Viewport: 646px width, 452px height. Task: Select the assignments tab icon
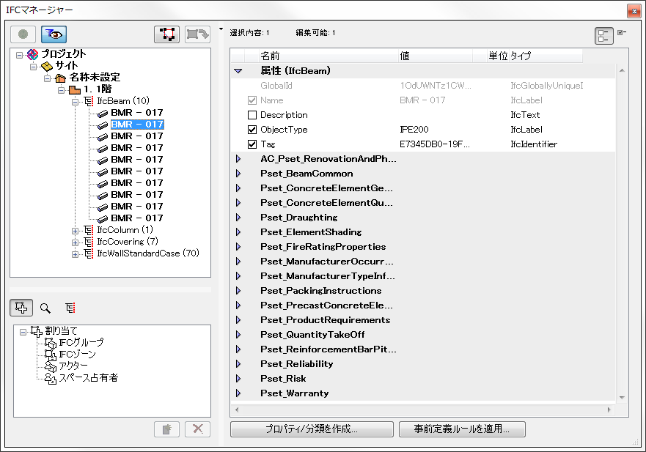pyautogui.click(x=21, y=308)
